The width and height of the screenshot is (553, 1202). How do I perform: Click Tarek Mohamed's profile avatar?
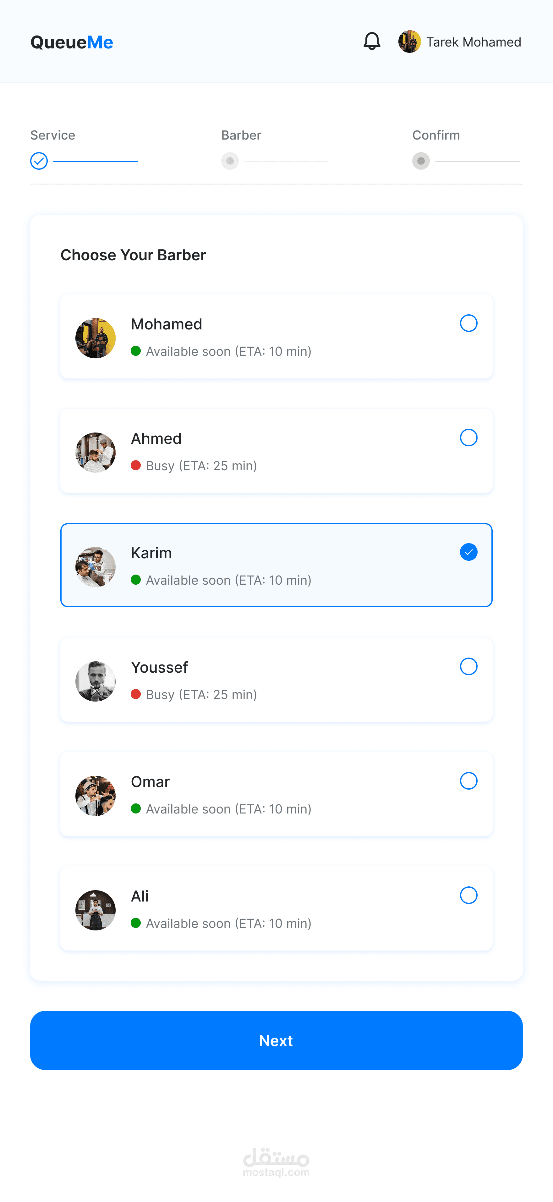(409, 41)
